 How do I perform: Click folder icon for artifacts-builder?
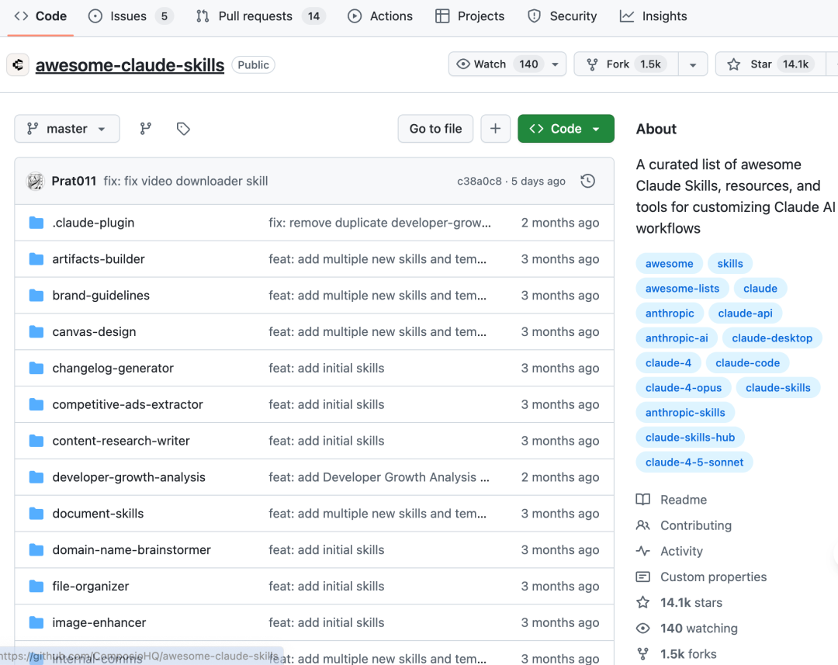click(36, 259)
